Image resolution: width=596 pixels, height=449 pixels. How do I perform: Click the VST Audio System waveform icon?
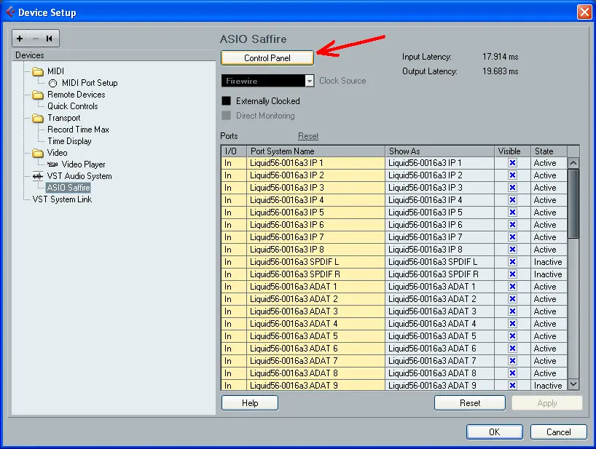pyautogui.click(x=38, y=176)
